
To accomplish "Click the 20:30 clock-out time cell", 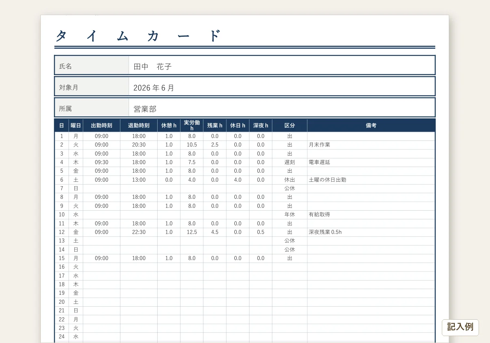I will point(139,145).
